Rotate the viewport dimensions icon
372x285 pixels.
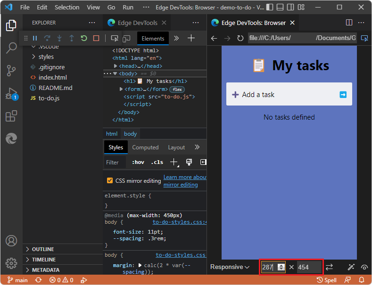pyautogui.click(x=329, y=267)
